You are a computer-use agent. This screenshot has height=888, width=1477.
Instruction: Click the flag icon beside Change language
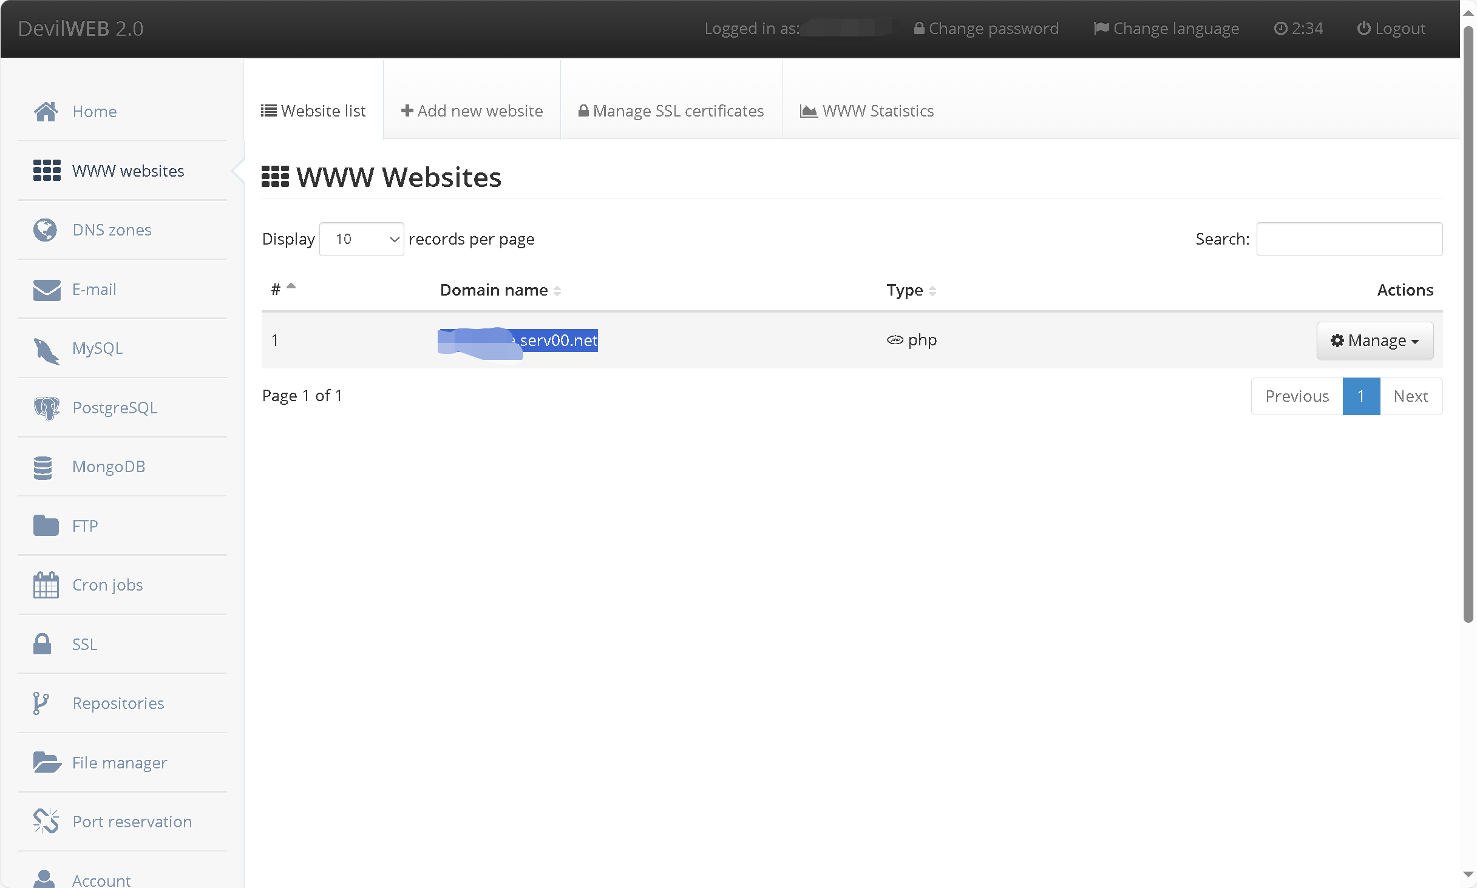pyautogui.click(x=1101, y=29)
